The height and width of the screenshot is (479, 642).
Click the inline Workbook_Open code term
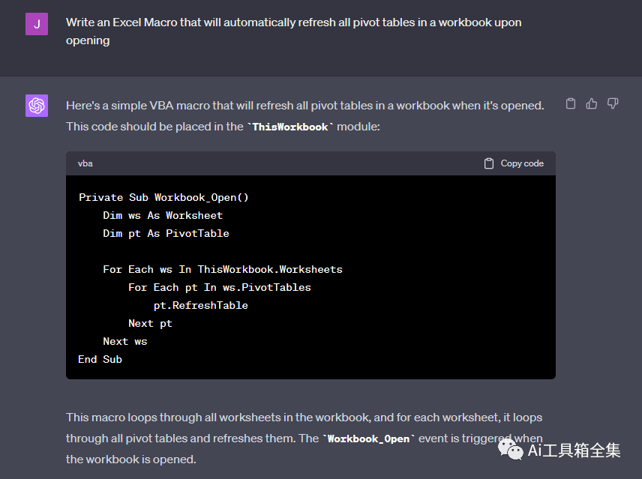coord(368,439)
